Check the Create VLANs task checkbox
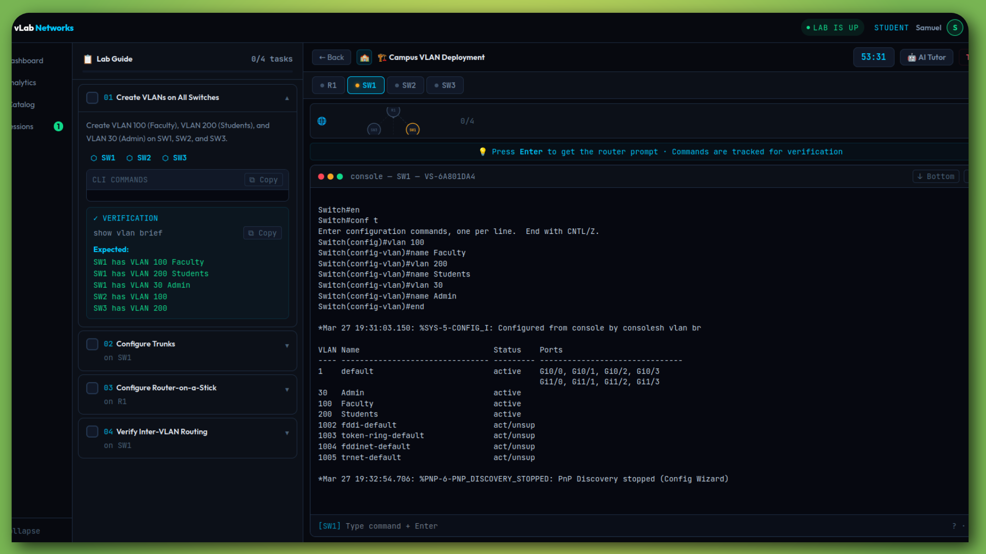The height and width of the screenshot is (554, 986). pyautogui.click(x=92, y=97)
